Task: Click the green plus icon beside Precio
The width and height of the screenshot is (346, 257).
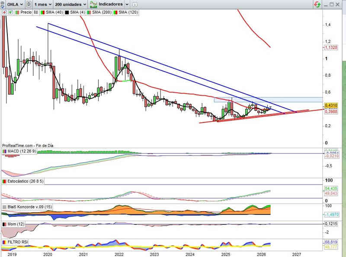Action: point(10,13)
